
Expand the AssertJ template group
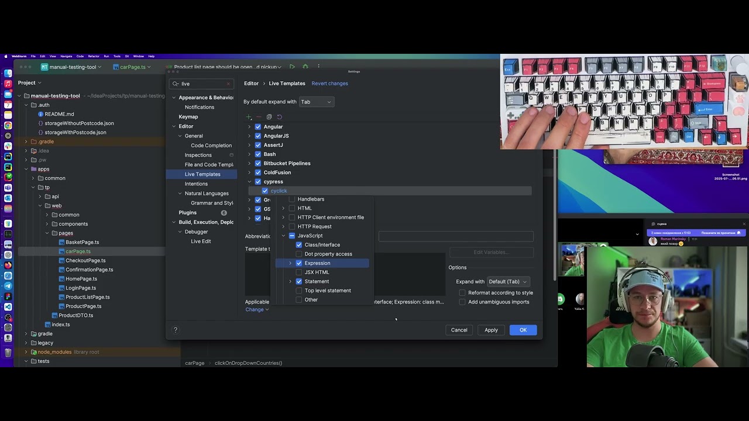249,145
